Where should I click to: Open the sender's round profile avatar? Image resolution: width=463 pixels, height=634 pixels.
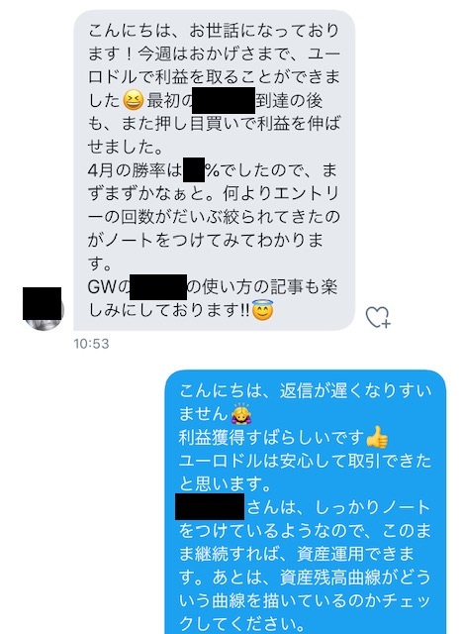(44, 310)
